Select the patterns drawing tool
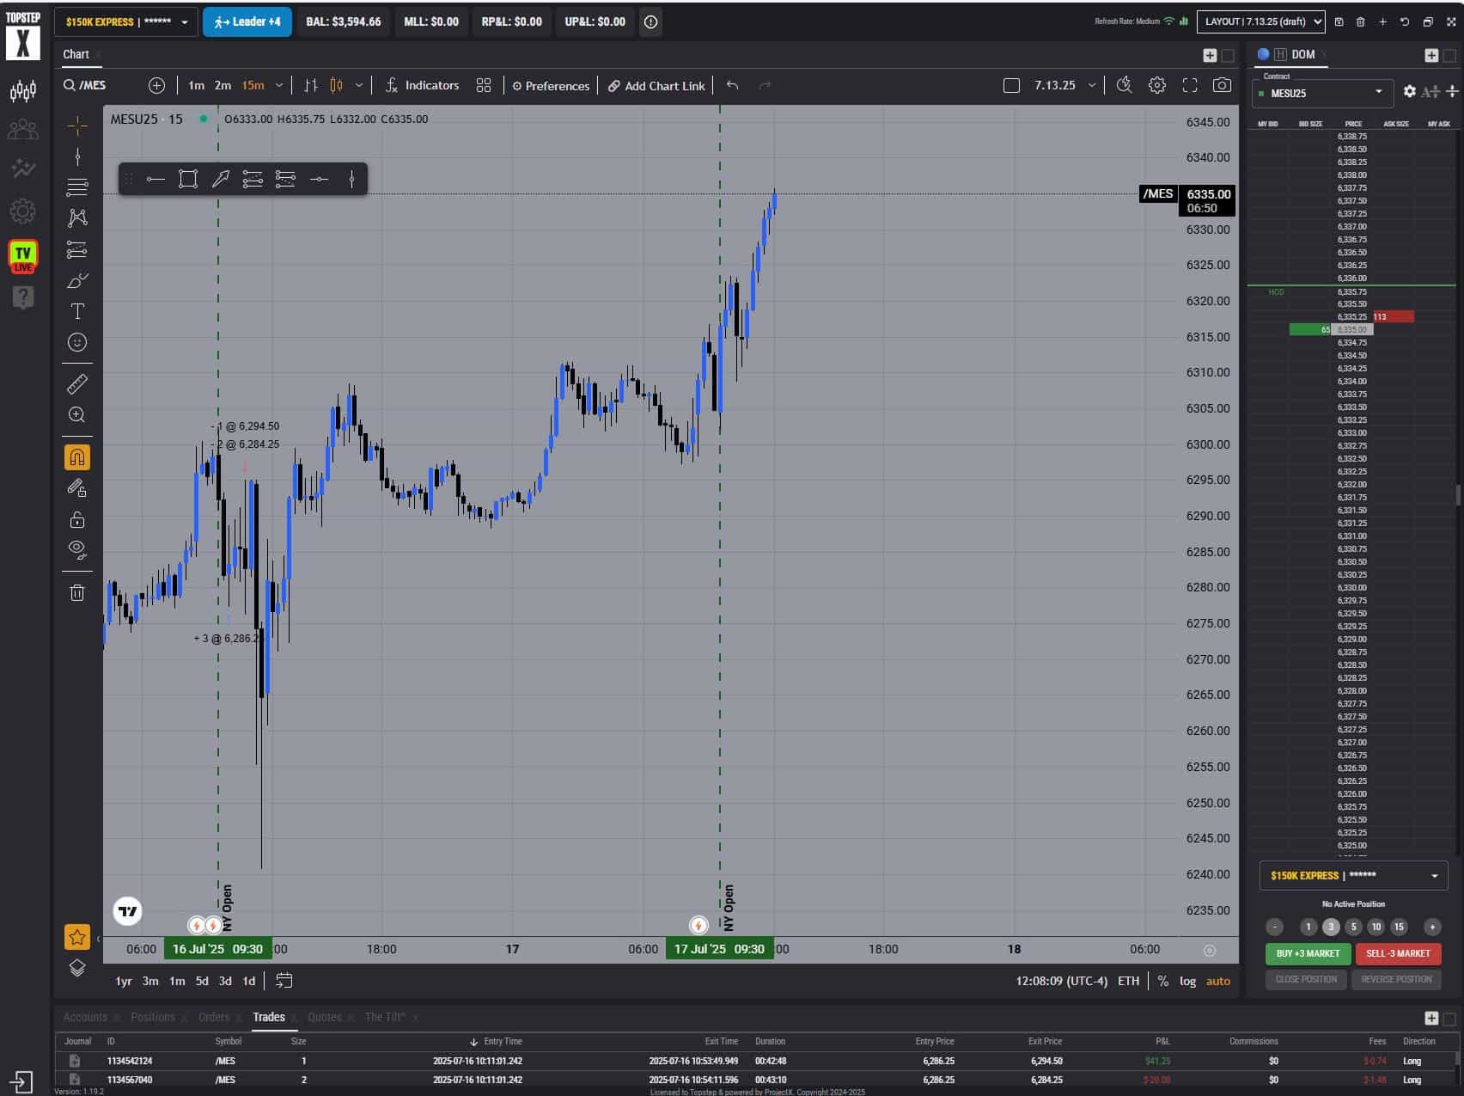The height and width of the screenshot is (1096, 1464). 77,217
